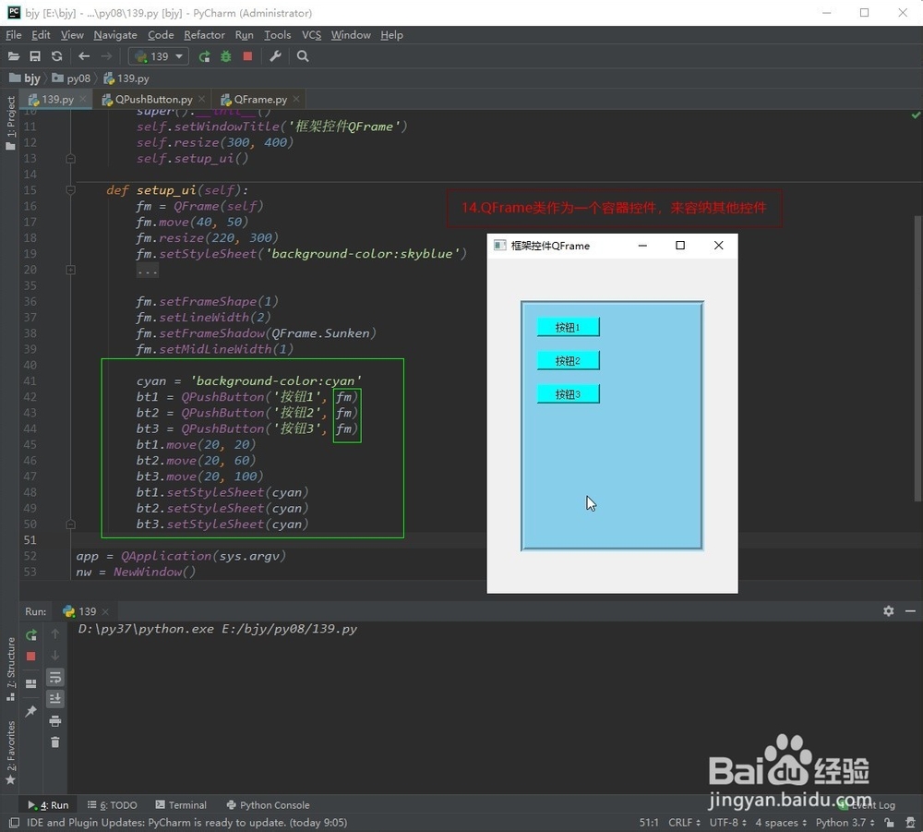Open the View menu

pyautogui.click(x=72, y=35)
